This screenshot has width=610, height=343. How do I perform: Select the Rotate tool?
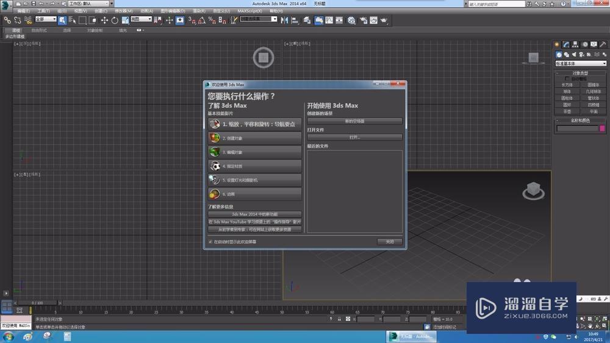[115, 20]
